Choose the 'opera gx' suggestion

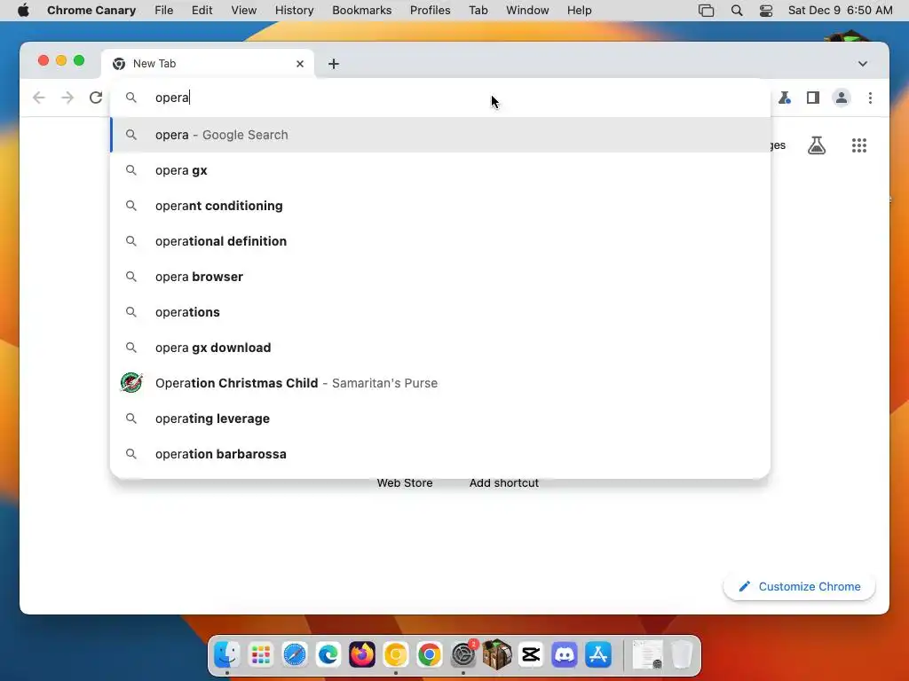pyautogui.click(x=440, y=170)
